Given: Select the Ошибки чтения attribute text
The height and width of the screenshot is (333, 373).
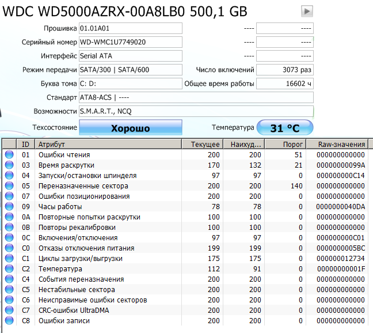Looking at the screenshot, I should pos(64,155).
